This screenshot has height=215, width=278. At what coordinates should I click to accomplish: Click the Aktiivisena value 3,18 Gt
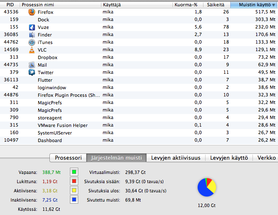coord(50,191)
